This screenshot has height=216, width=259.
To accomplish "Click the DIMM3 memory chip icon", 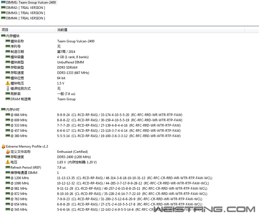I will click(3, 13).
